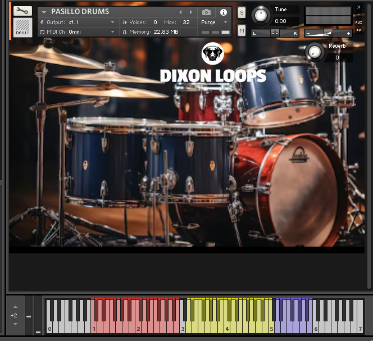Viewport: 373px width, 341px height.
Task: Click the pan L/R slider
Action: 275,33
